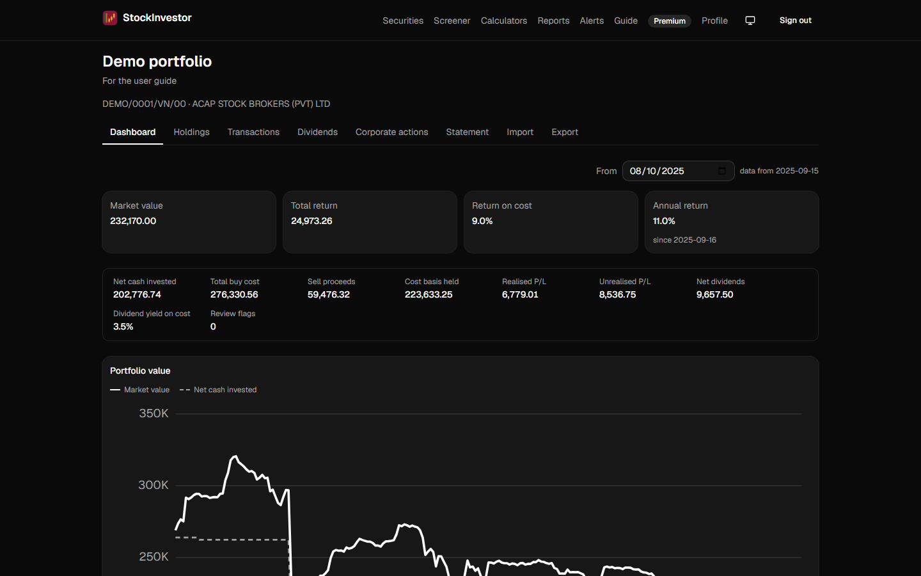Click the Total buy cost amount 276,330.56
921x576 pixels.
(x=234, y=294)
